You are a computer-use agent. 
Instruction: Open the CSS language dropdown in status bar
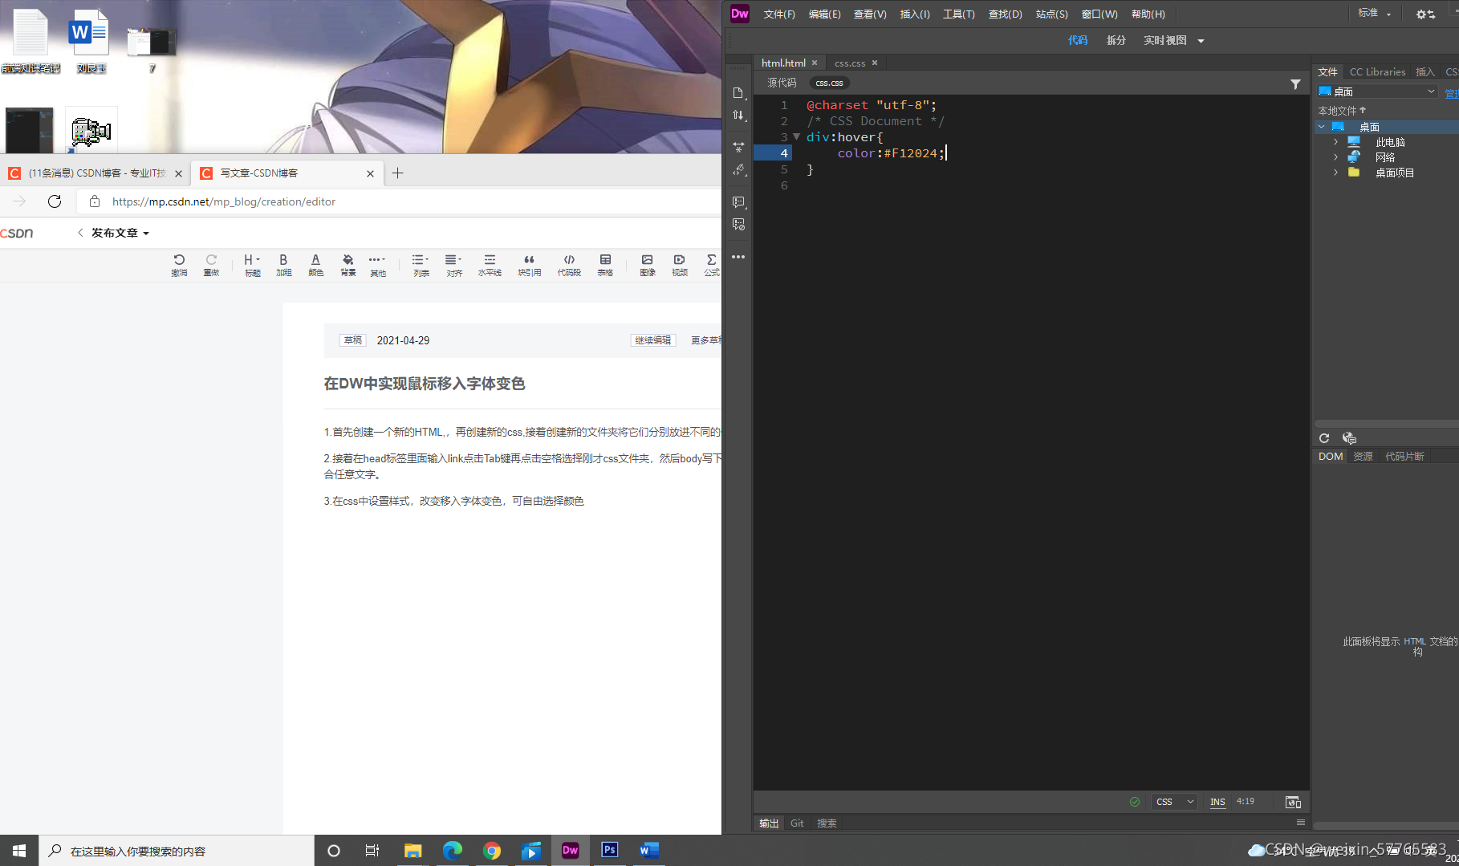tap(1175, 802)
